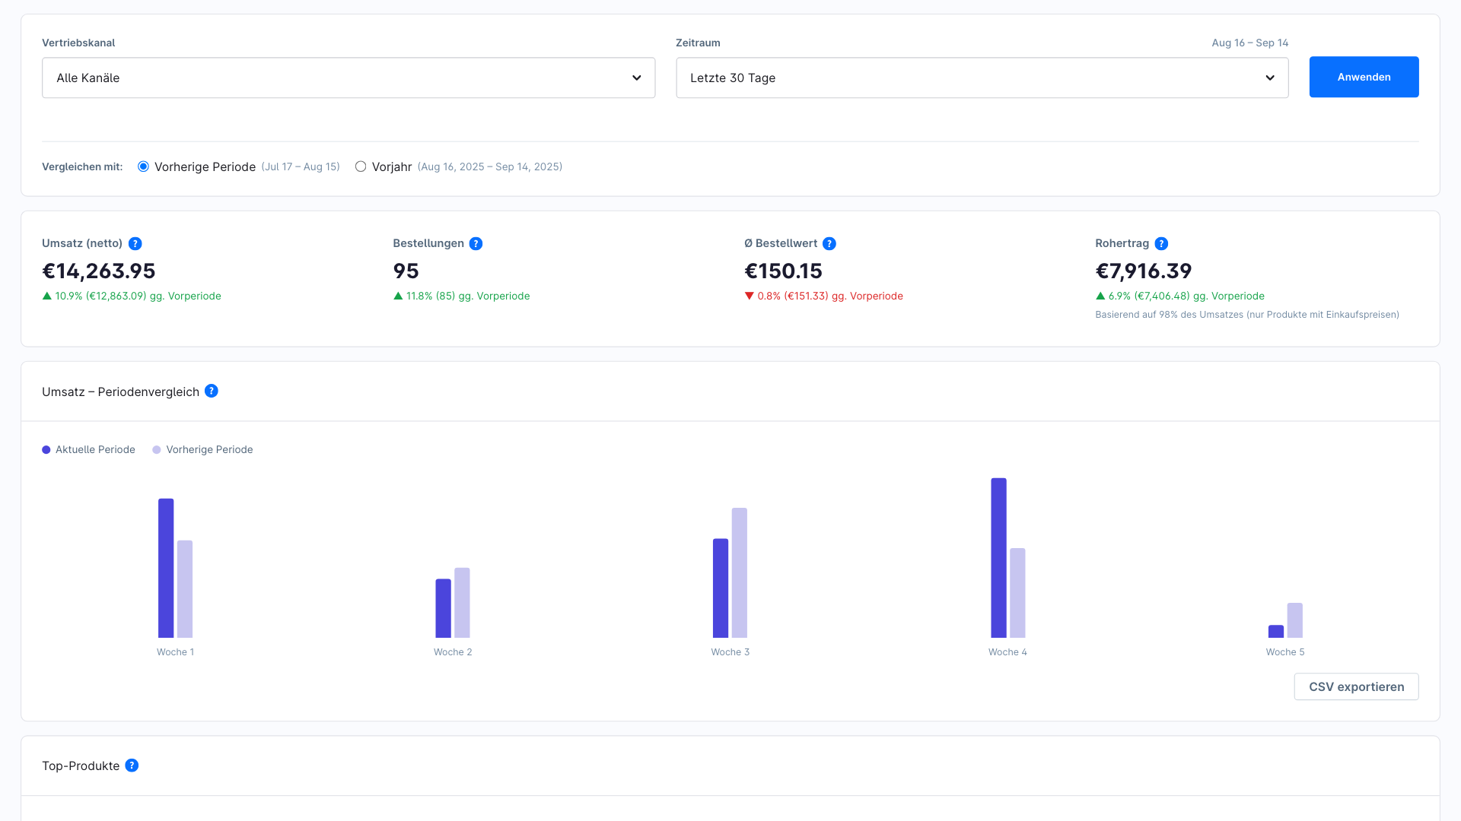This screenshot has height=821, width=1461.
Task: Click Woche 1 previous period bar
Action: (x=185, y=589)
